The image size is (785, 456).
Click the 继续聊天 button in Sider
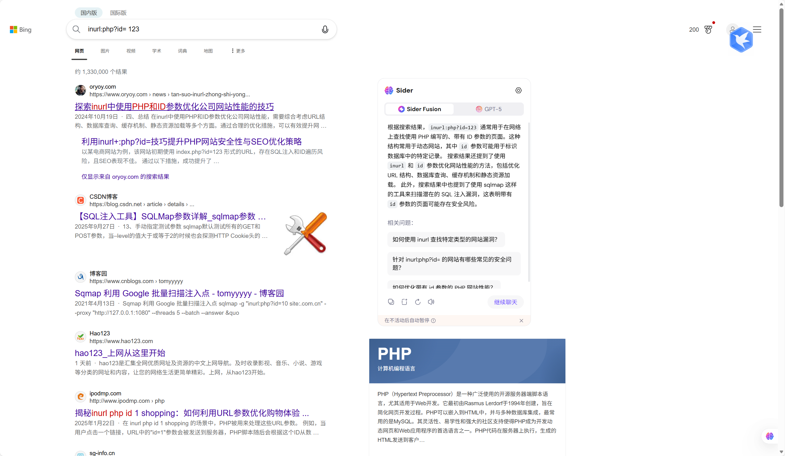point(505,302)
